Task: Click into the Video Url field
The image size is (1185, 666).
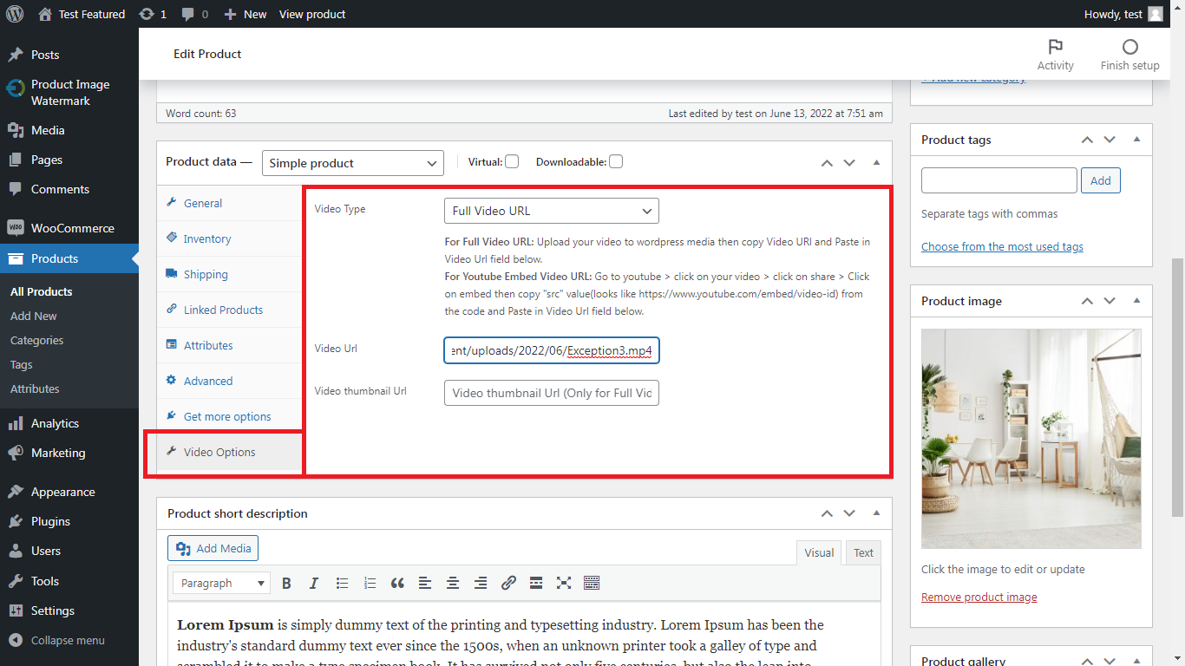Action: 552,350
